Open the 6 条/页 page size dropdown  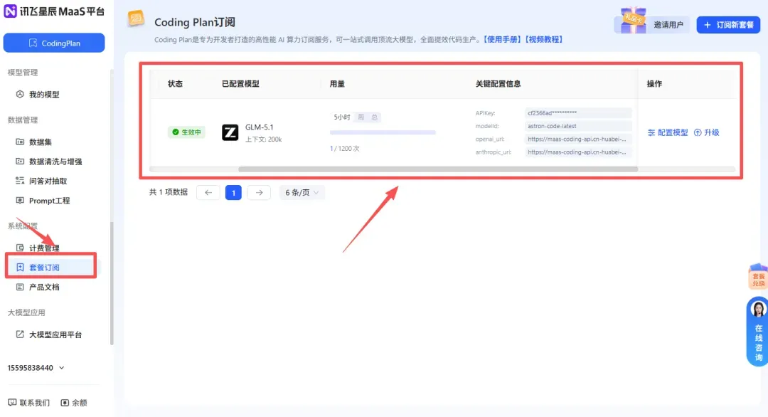click(x=302, y=193)
